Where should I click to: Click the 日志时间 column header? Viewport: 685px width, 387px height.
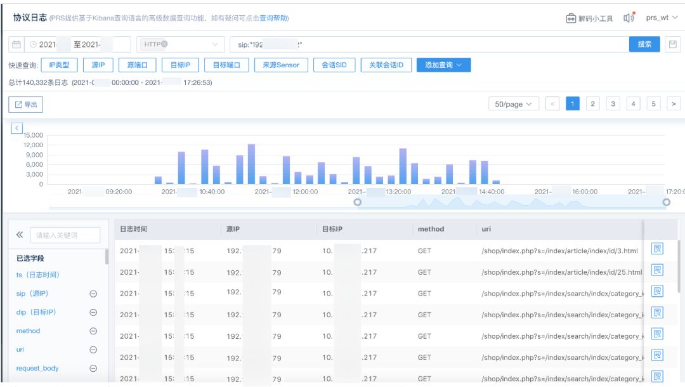[x=133, y=229]
